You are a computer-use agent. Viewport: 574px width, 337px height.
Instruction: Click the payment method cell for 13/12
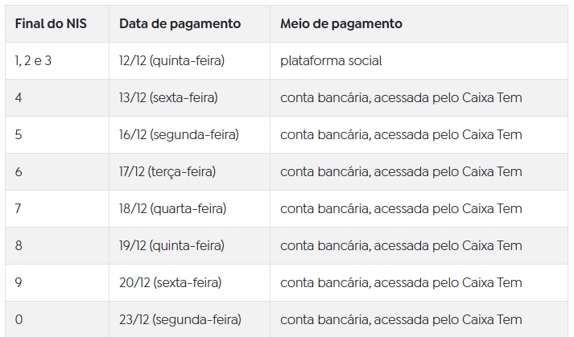click(401, 98)
